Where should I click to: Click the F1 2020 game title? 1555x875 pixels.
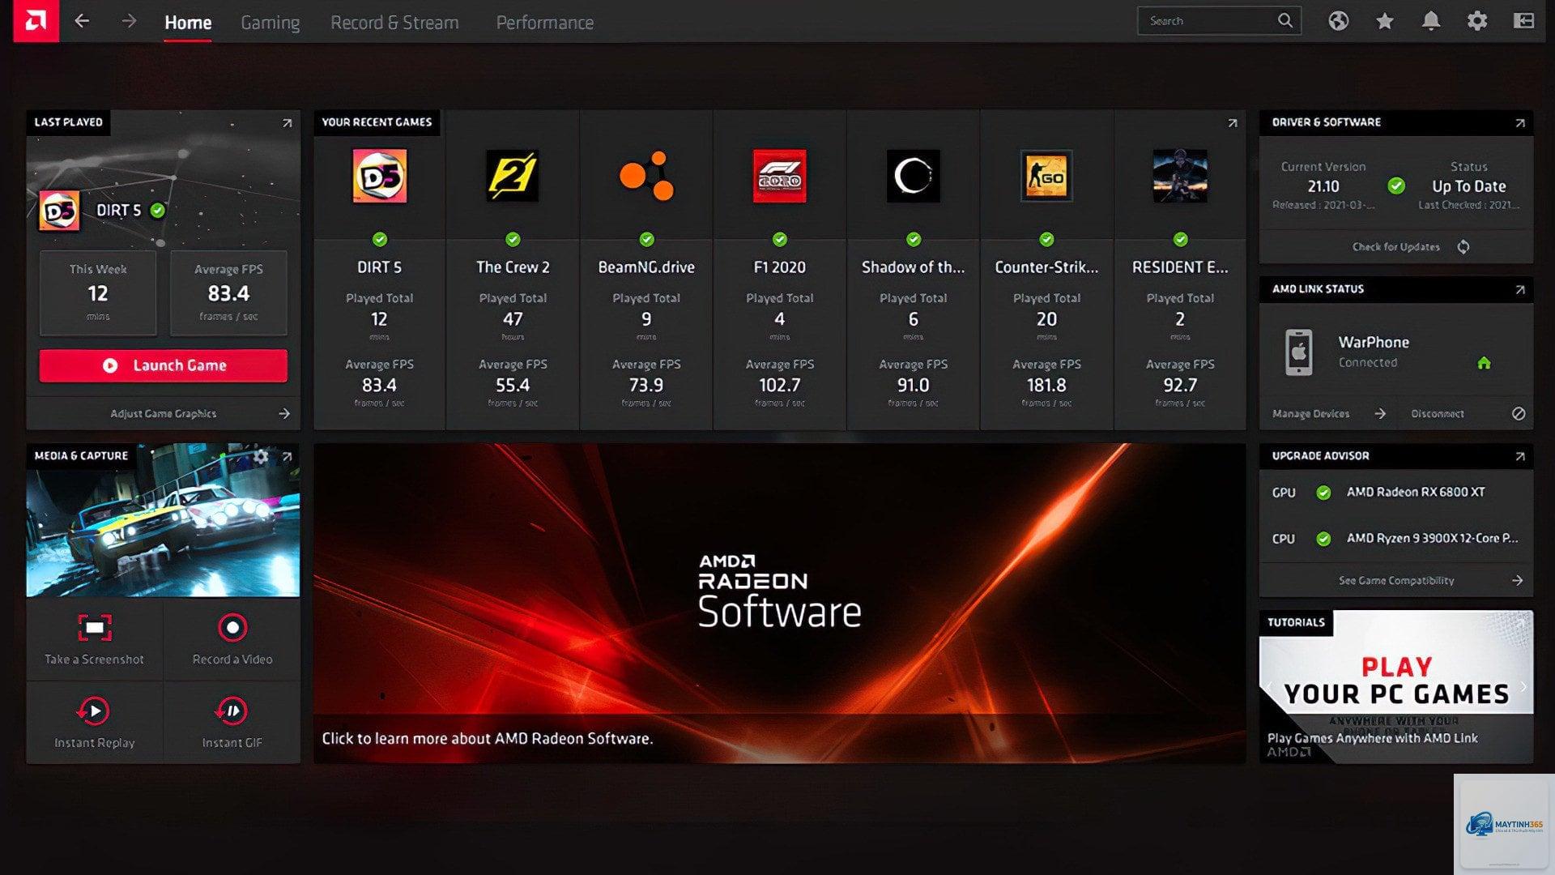tap(779, 267)
